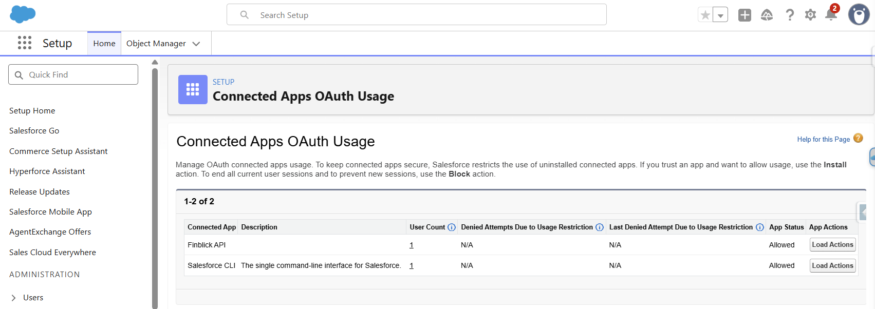Click the 1-2 of 2 record count
875x309 pixels.
point(199,201)
